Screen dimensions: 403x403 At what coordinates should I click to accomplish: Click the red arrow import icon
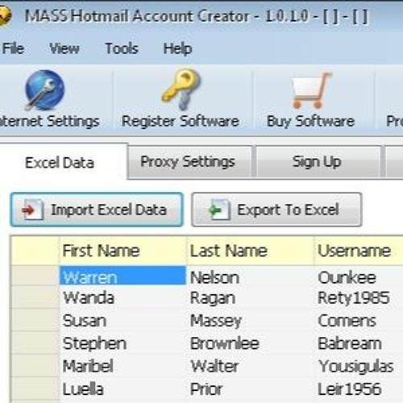[33, 210]
